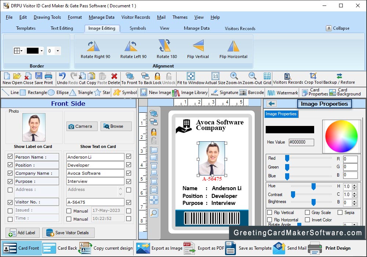The width and height of the screenshot is (367, 257).
Task: Check Manual beside the date field
Action: coord(69,211)
